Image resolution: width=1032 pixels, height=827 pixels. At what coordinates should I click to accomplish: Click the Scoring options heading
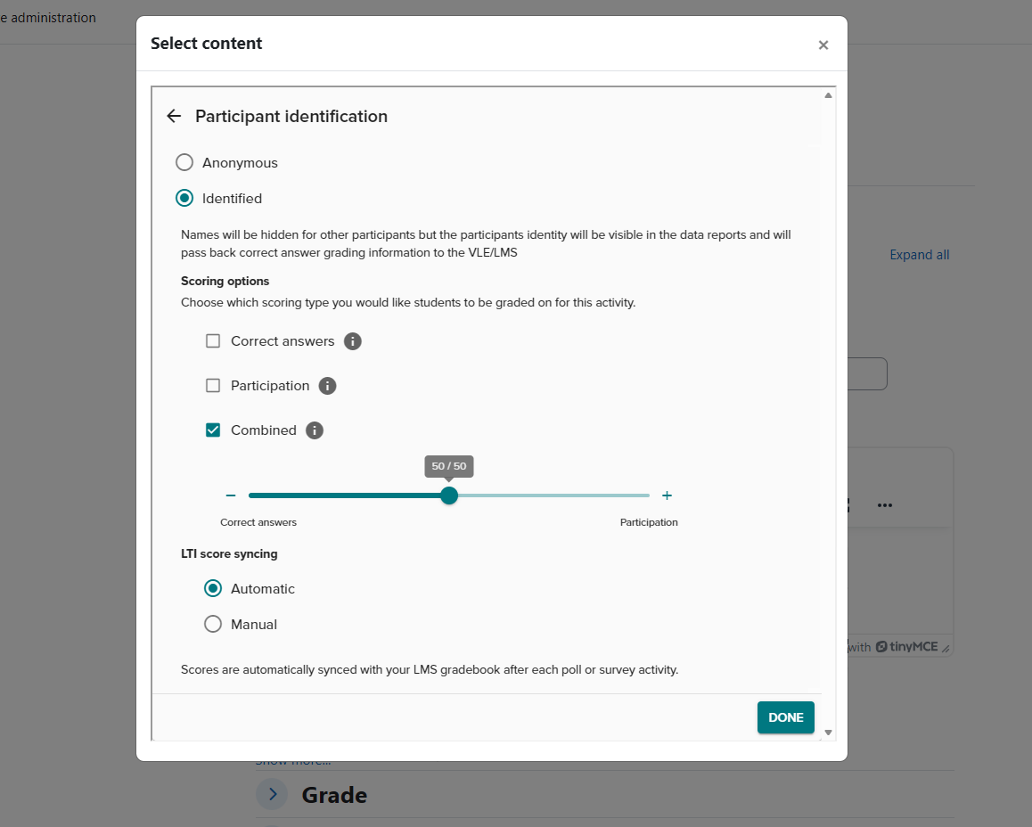225,281
